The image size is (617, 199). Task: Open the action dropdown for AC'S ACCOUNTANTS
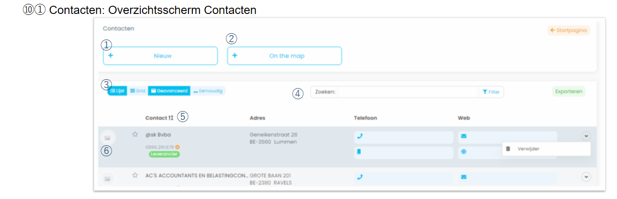pos(586,177)
